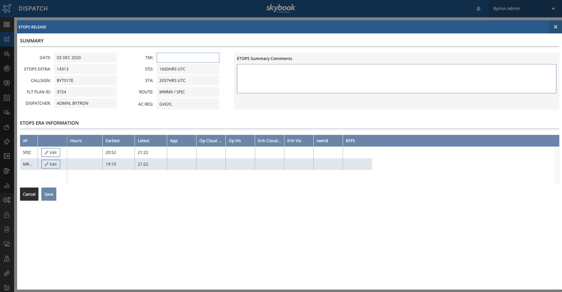Select the 19:10 earliest time cell
The height and width of the screenshot is (292, 562).
point(119,164)
